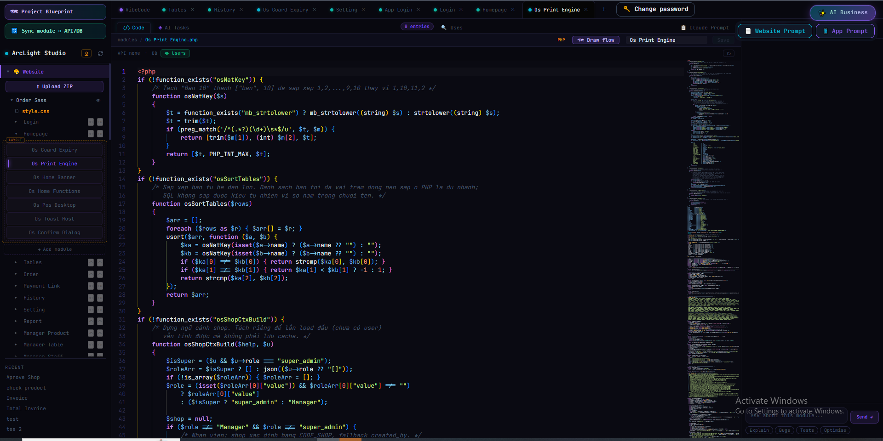This screenshot has height=441, width=883.
Task: Collapse the Order Sass tree node
Action: [12, 100]
